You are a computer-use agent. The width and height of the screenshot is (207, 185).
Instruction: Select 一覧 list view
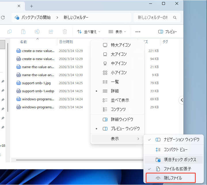coord(117,82)
